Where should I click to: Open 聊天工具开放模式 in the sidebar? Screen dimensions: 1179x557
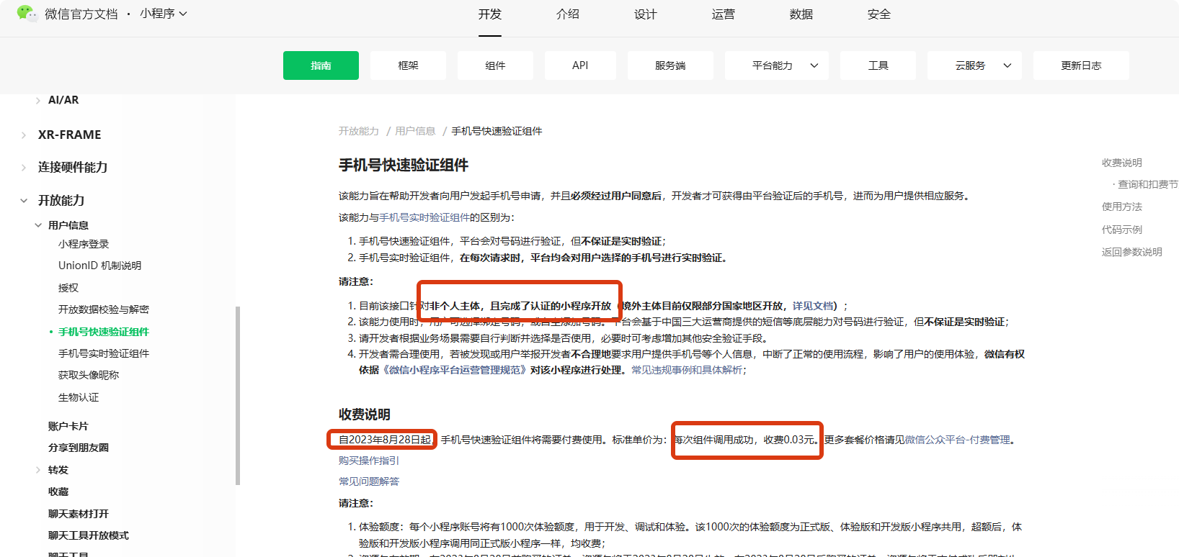tap(89, 535)
